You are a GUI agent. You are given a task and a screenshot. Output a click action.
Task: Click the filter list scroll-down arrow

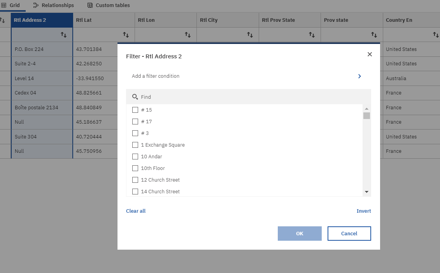(x=366, y=192)
